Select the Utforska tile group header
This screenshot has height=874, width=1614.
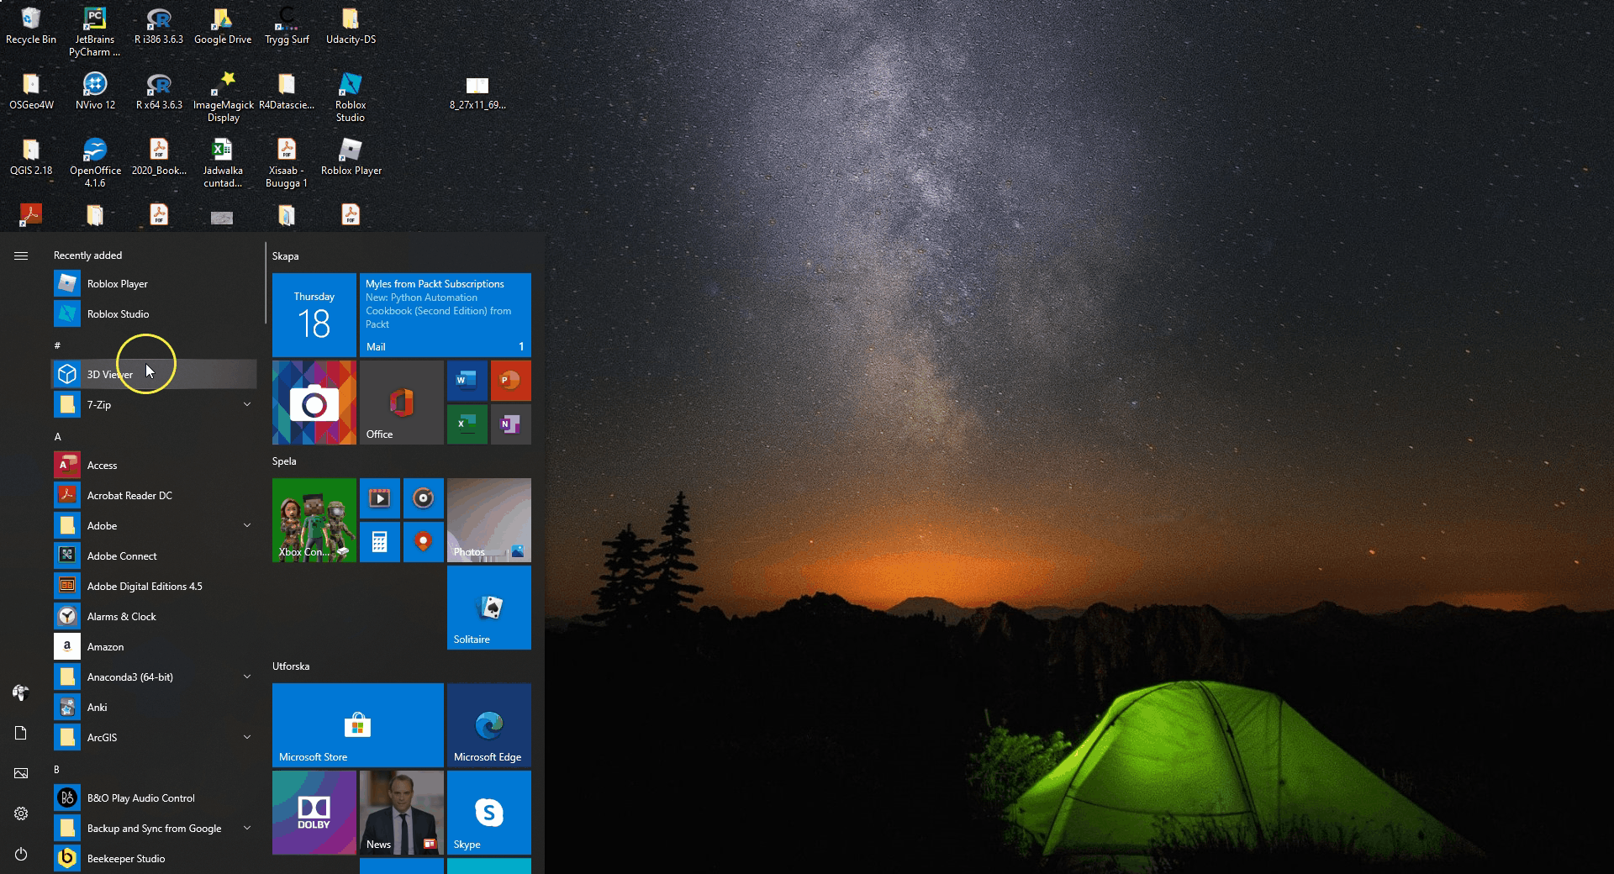click(x=291, y=666)
